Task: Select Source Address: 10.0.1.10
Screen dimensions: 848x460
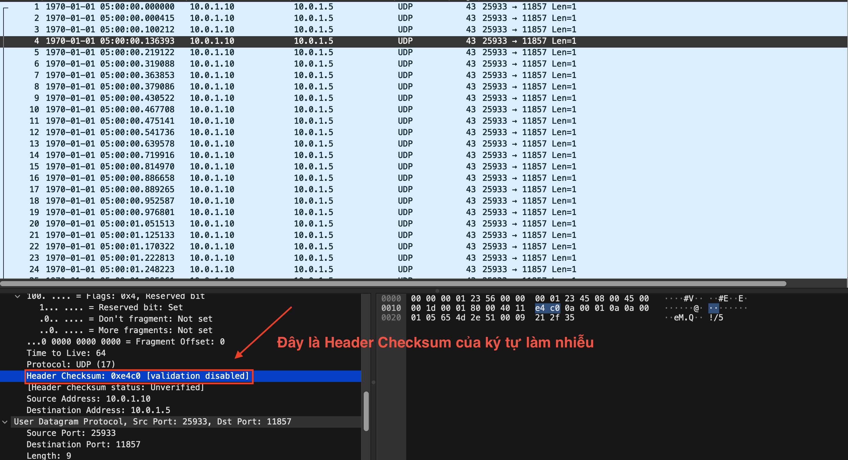Action: pos(88,398)
